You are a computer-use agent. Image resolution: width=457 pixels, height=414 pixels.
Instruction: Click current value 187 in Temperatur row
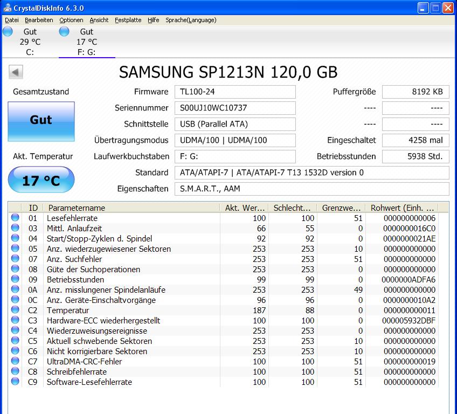coord(259,310)
